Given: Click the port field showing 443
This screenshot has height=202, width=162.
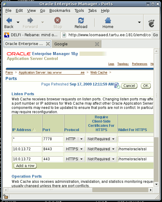Looking at the screenshot, I should coord(53,159).
